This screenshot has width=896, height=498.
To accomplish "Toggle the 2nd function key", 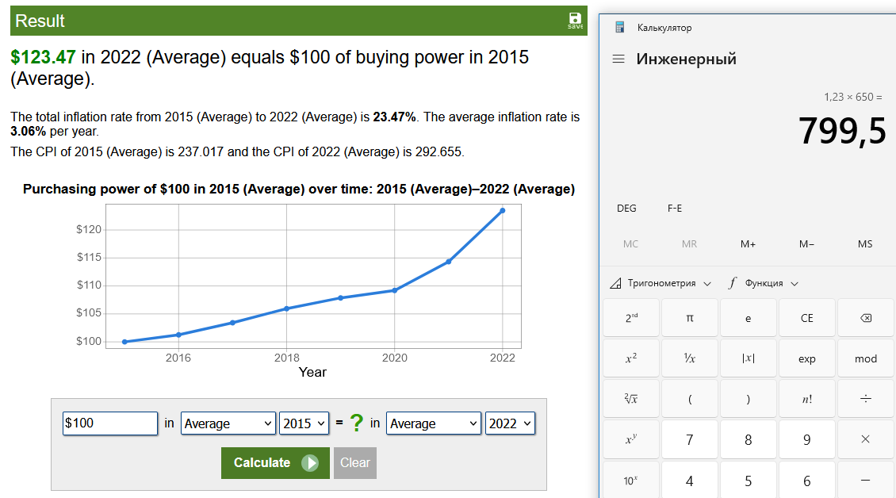I will 631,318.
